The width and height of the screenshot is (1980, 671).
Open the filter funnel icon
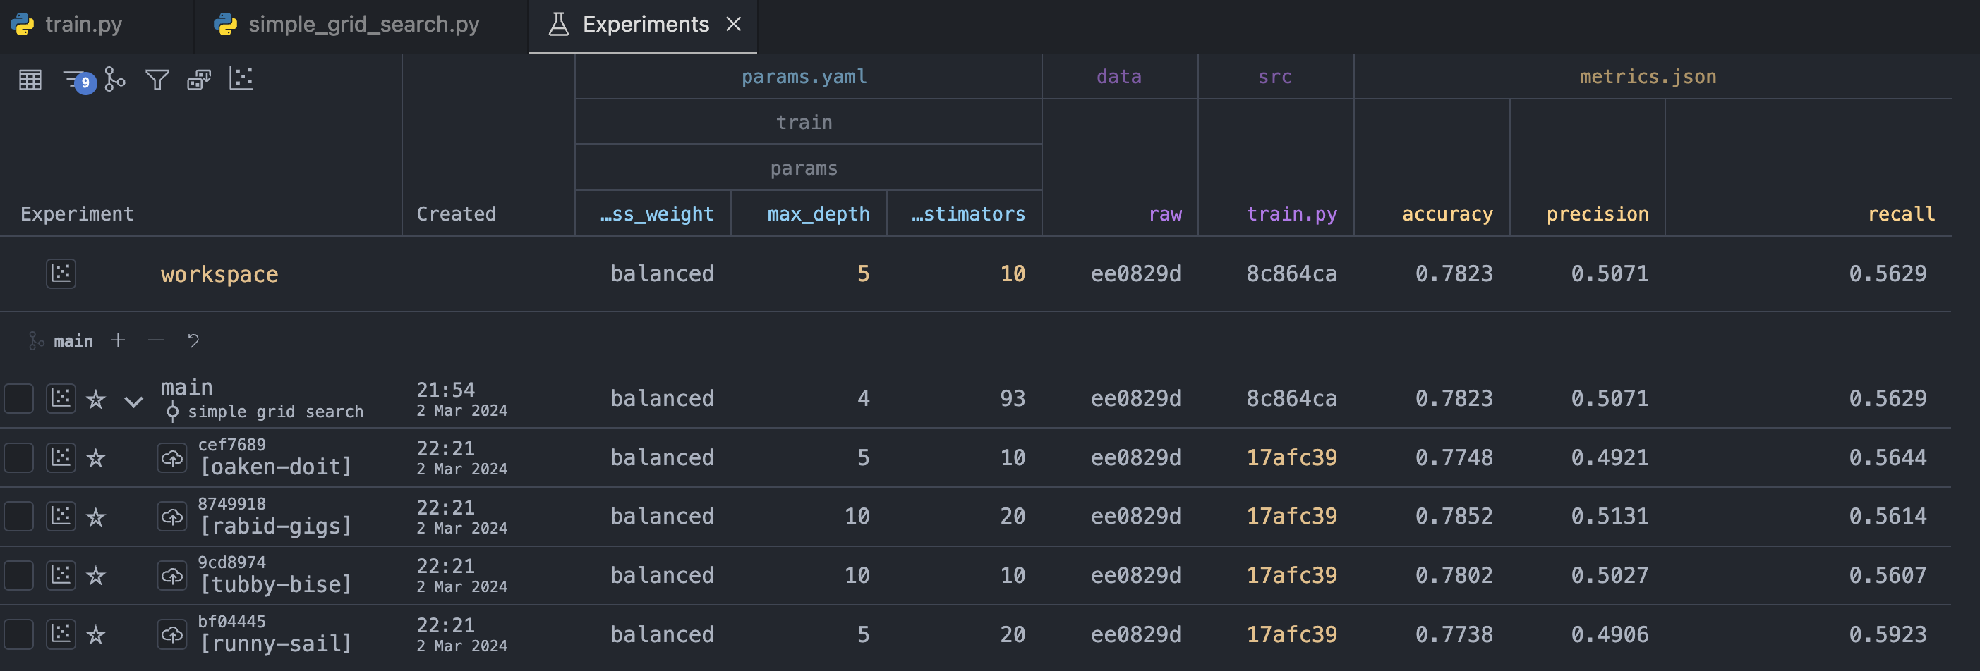(157, 80)
